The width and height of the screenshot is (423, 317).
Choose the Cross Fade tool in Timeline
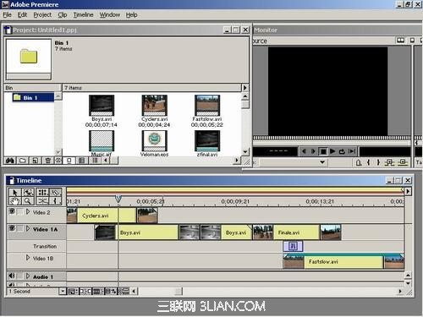click(x=43, y=201)
